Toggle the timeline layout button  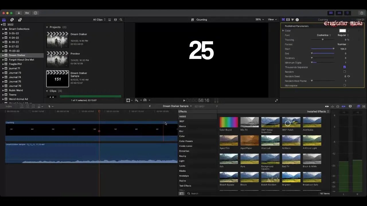pos(339,13)
